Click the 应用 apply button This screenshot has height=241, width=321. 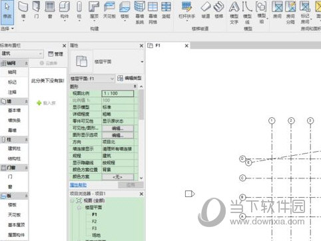(131, 185)
